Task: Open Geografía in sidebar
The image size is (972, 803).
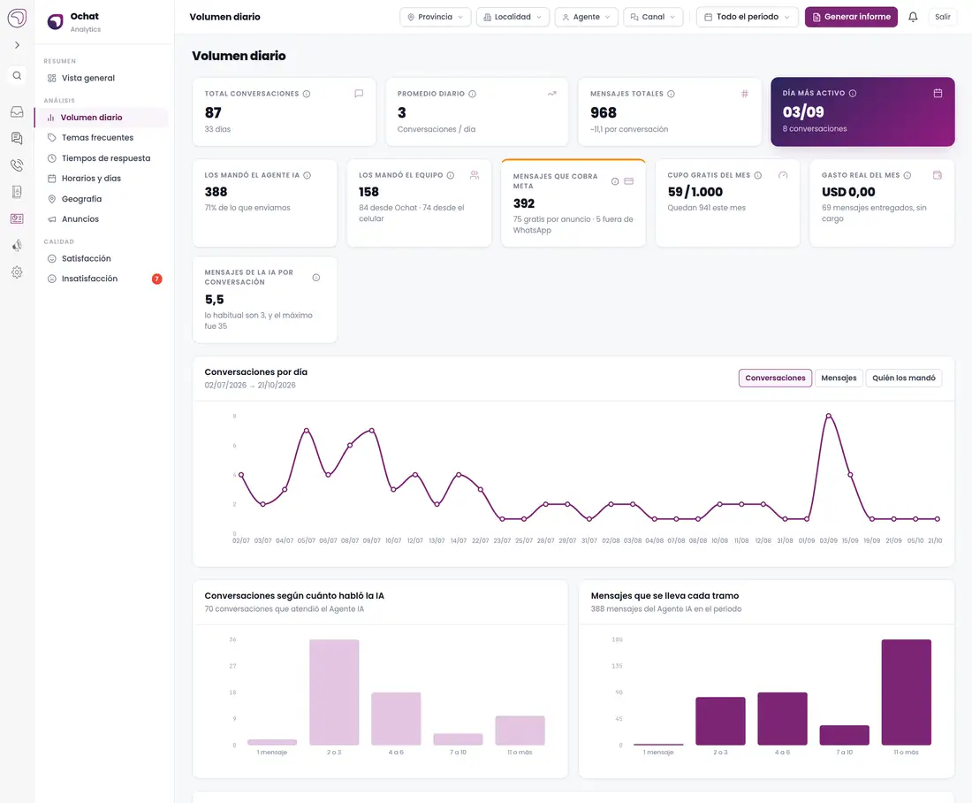Action: [101, 199]
